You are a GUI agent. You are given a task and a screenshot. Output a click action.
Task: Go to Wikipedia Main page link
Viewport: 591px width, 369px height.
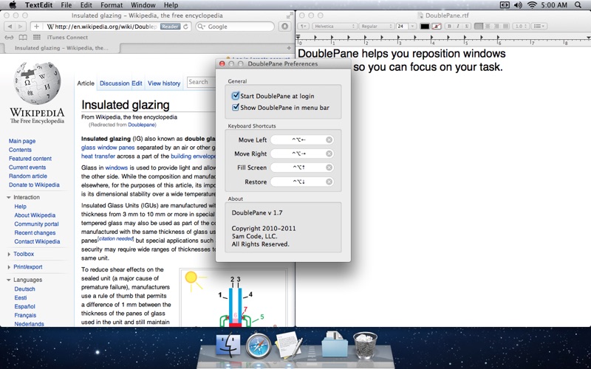tap(22, 141)
